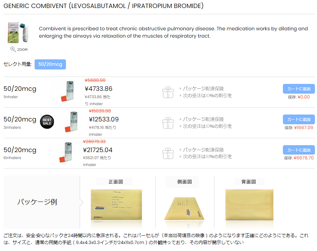Click パッケージ配達保険 text in 6inhalers row
This screenshot has width=317, height=251.
[203, 150]
